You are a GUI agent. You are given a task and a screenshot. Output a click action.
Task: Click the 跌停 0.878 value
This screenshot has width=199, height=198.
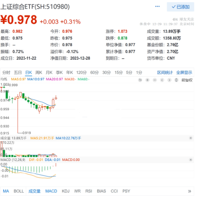click(x=122, y=38)
